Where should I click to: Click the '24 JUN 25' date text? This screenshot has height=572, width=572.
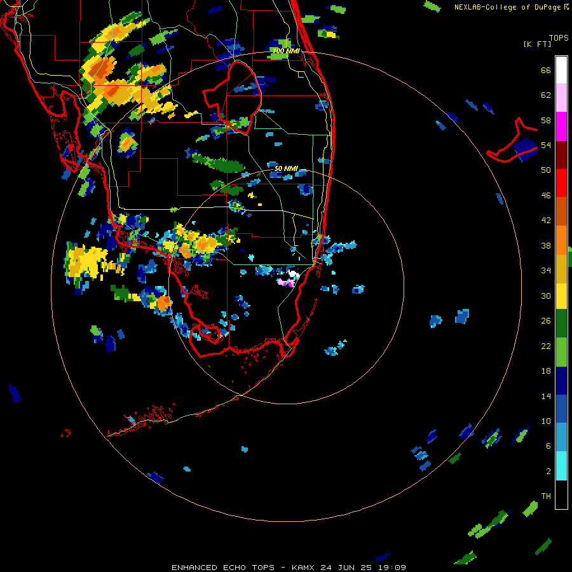coord(346,568)
